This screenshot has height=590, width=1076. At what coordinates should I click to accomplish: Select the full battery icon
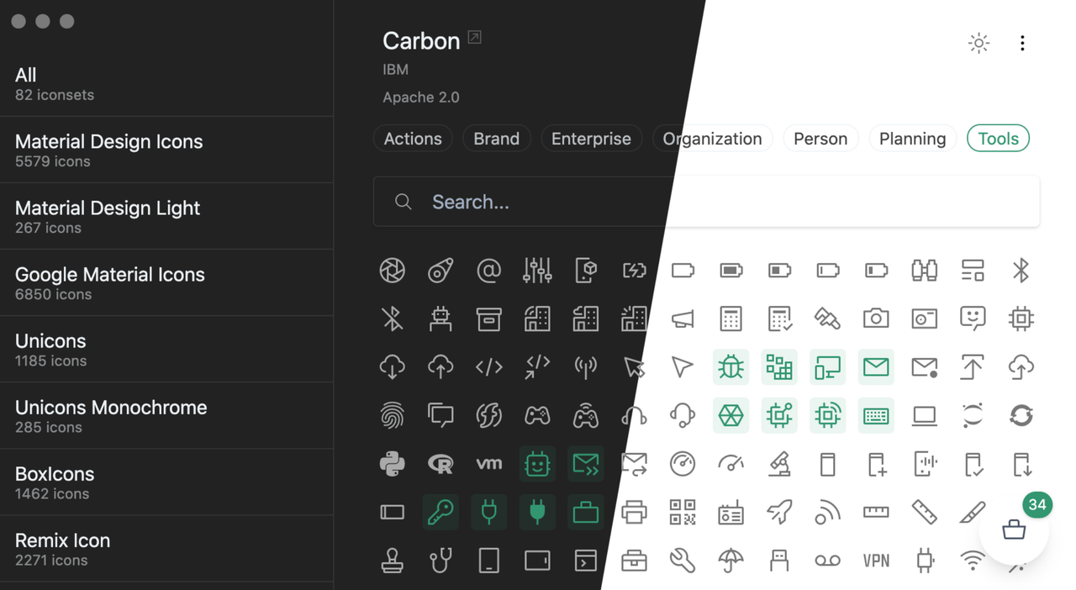(x=731, y=271)
